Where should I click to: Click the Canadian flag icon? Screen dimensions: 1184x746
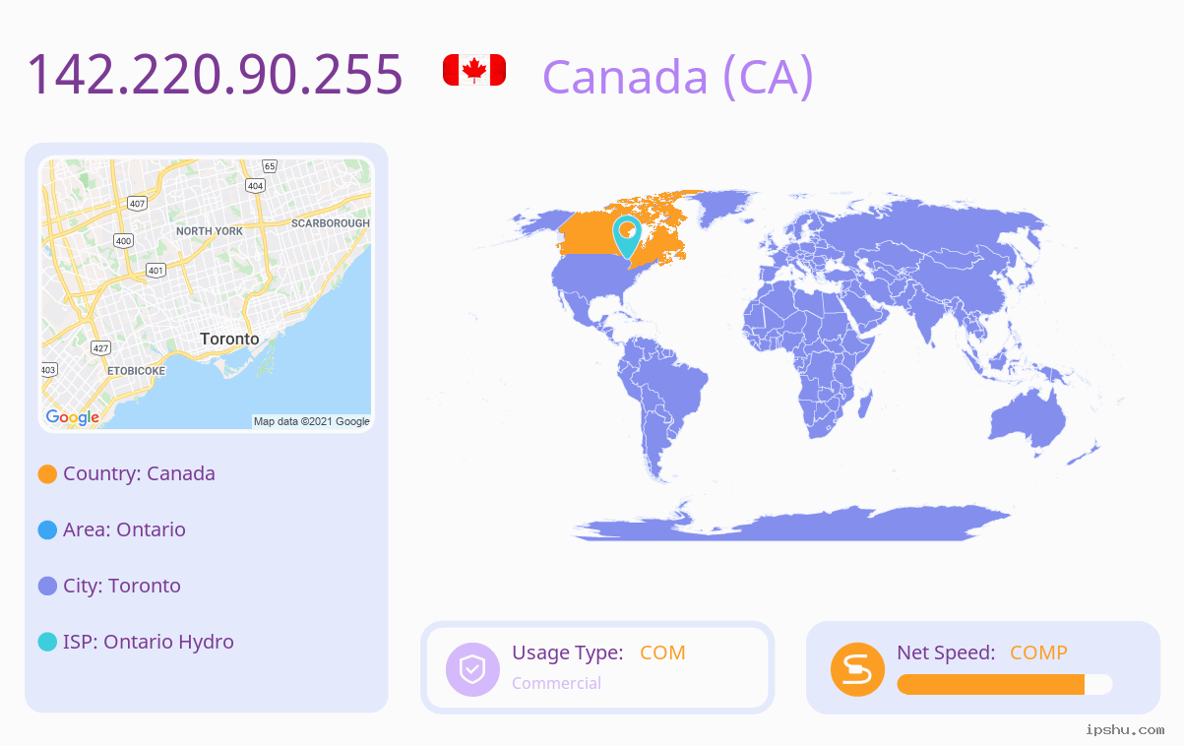pyautogui.click(x=474, y=70)
